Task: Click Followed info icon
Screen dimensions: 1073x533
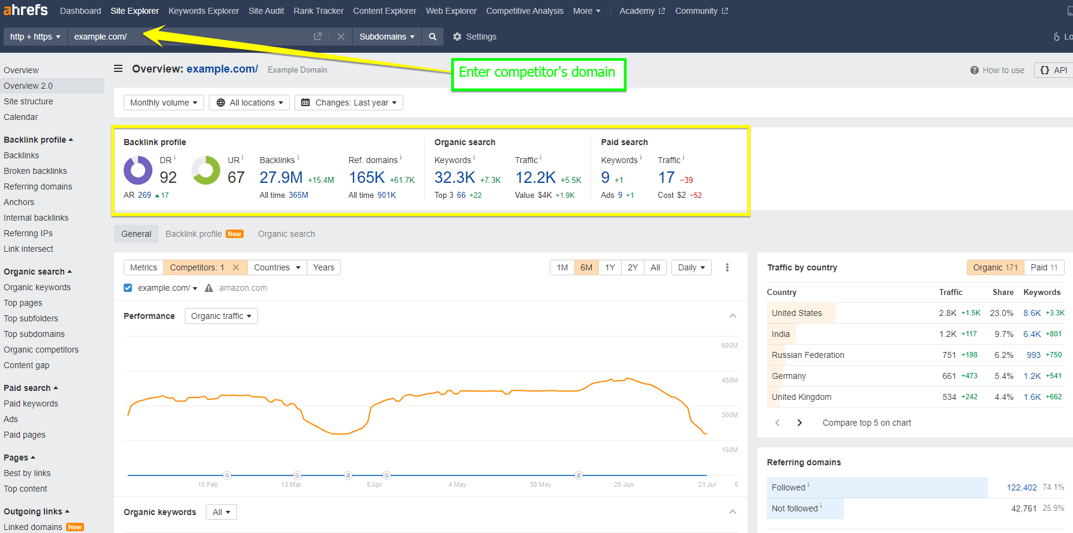Action: click(x=808, y=485)
